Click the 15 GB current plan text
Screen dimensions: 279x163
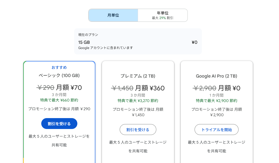pos(84,42)
